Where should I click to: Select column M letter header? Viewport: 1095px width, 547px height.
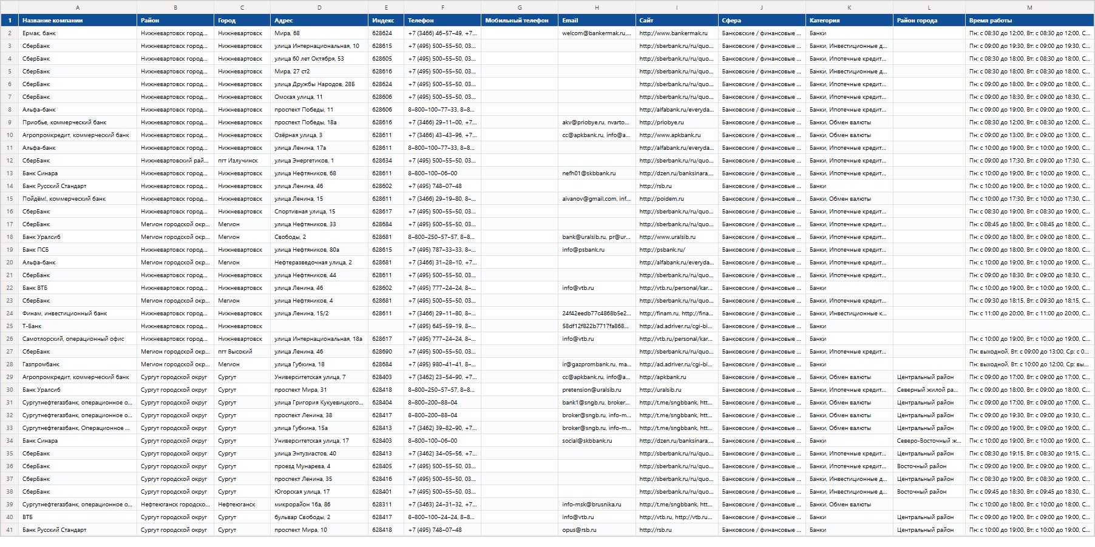[x=1029, y=7]
